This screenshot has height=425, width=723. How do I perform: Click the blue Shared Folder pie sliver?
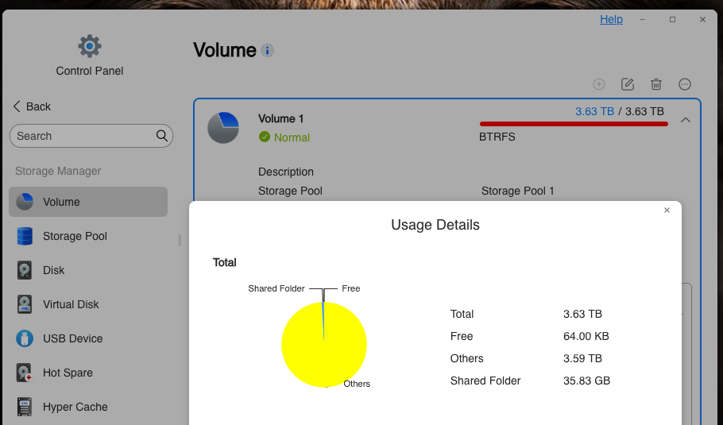(x=323, y=318)
